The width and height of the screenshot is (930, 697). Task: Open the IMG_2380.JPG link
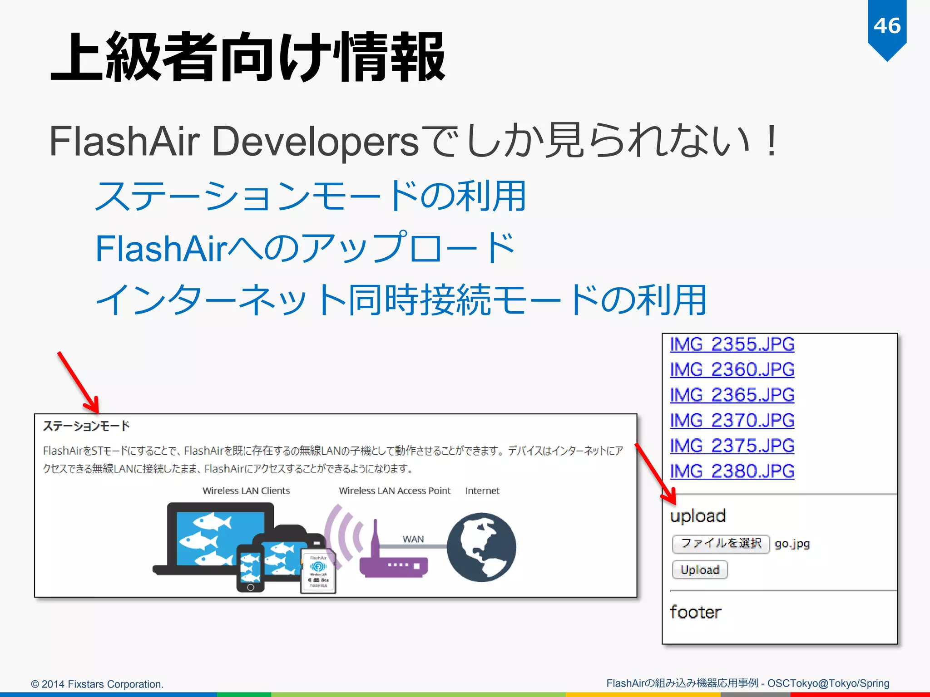pos(732,471)
